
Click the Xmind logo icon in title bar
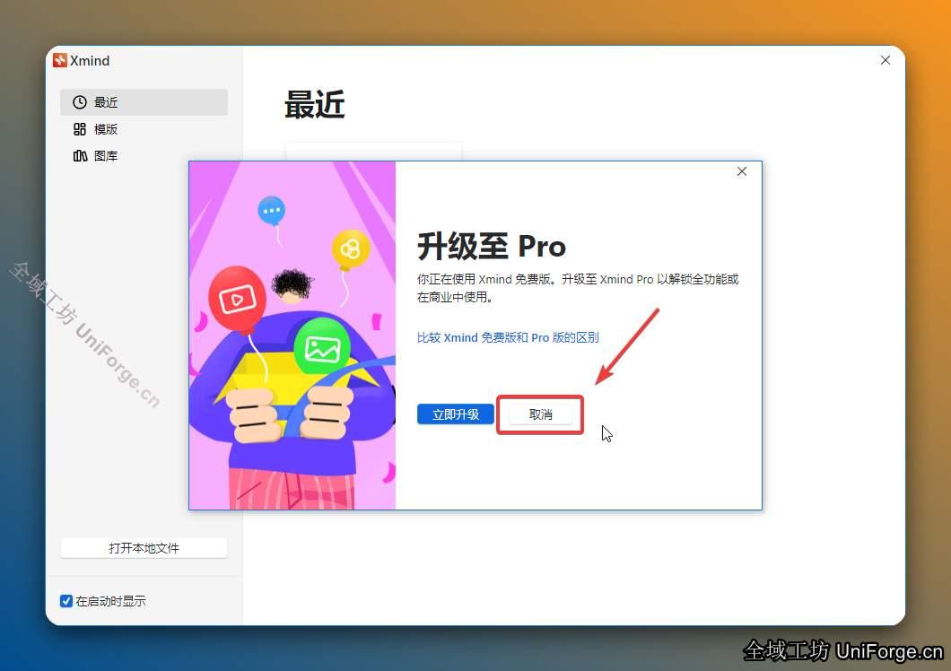tap(59, 60)
